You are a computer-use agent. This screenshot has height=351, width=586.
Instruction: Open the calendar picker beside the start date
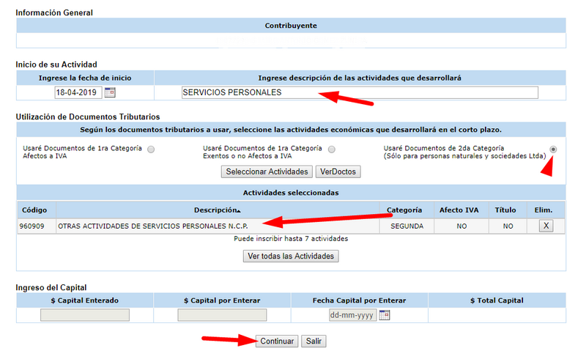110,92
